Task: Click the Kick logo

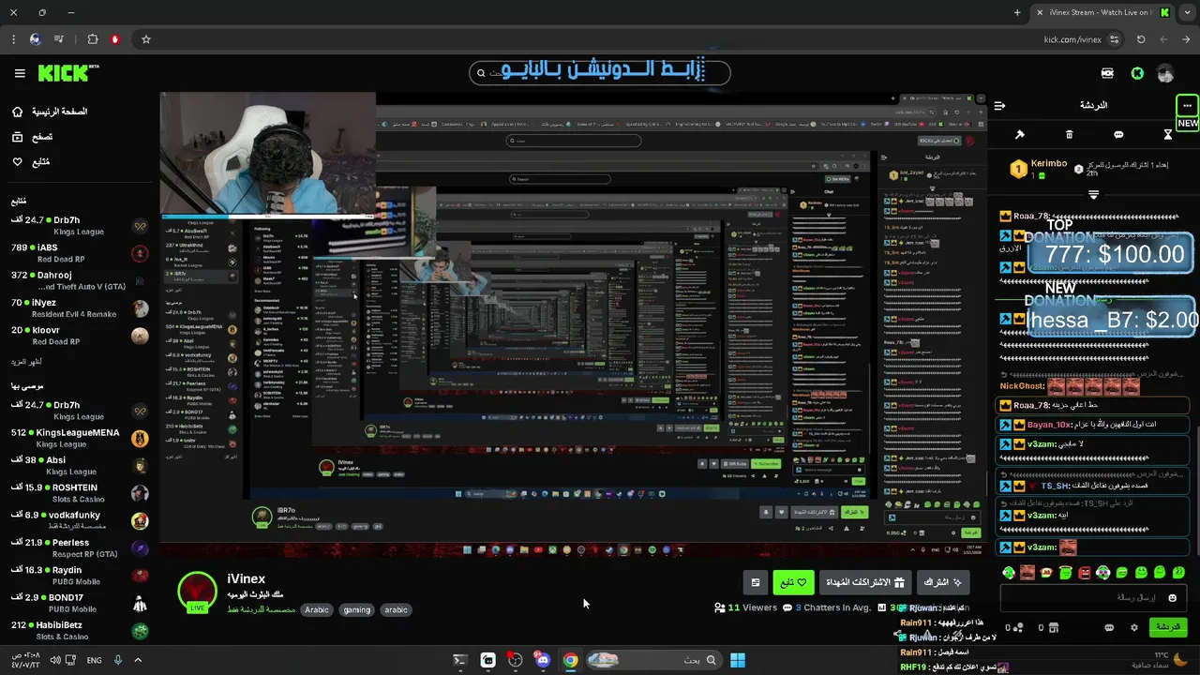Action: pyautogui.click(x=67, y=73)
